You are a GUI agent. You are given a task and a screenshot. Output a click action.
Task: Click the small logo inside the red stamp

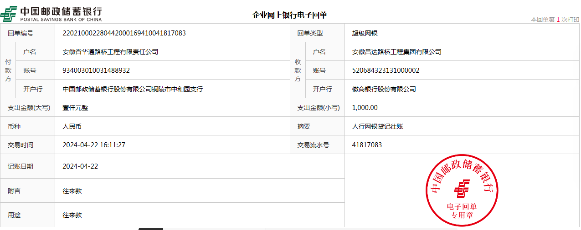(462, 188)
